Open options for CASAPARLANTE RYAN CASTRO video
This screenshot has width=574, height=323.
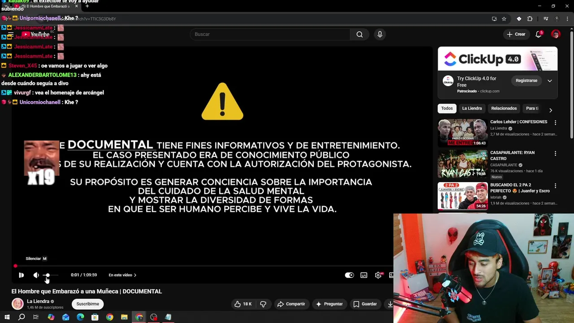(x=555, y=153)
